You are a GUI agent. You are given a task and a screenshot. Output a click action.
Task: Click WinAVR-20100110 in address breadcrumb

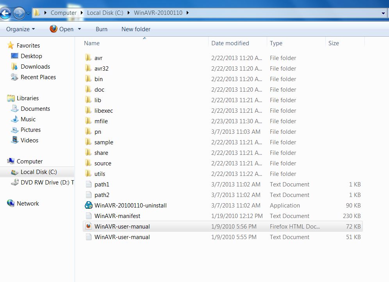coord(158,13)
